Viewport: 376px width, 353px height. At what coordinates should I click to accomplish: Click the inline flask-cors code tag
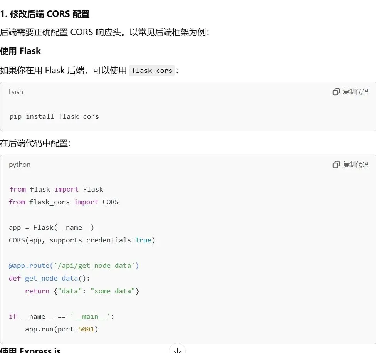(152, 71)
